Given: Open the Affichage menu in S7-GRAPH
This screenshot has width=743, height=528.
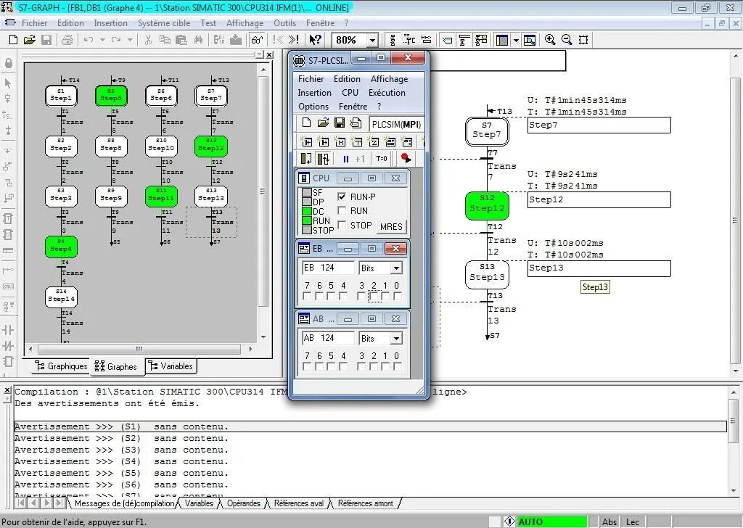Looking at the screenshot, I should tap(245, 22).
